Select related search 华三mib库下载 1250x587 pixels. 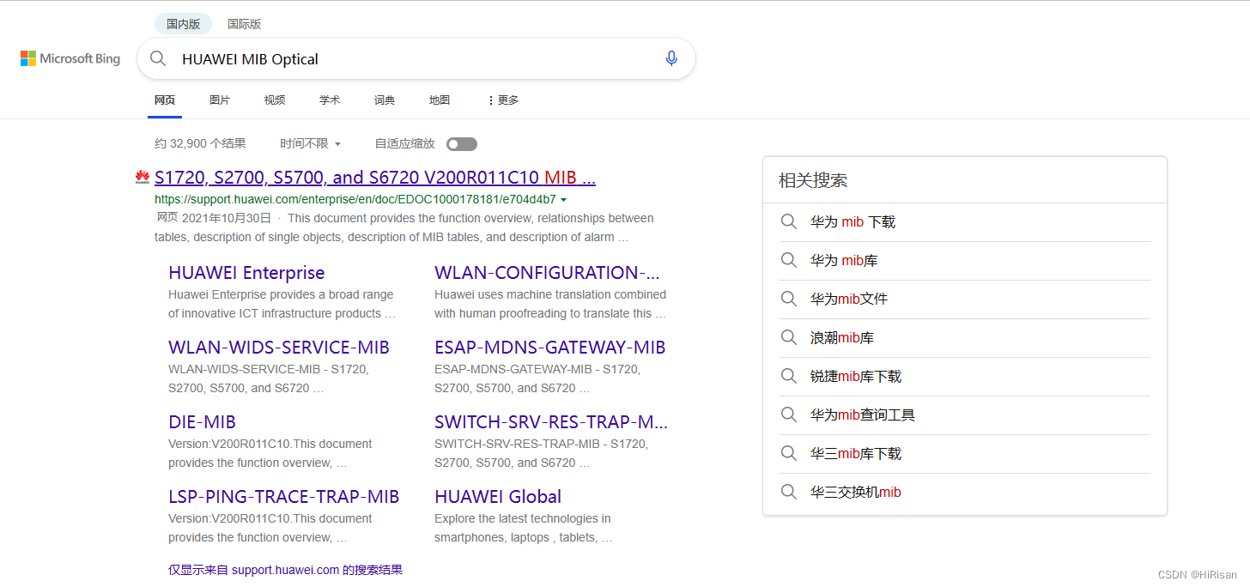pos(856,454)
